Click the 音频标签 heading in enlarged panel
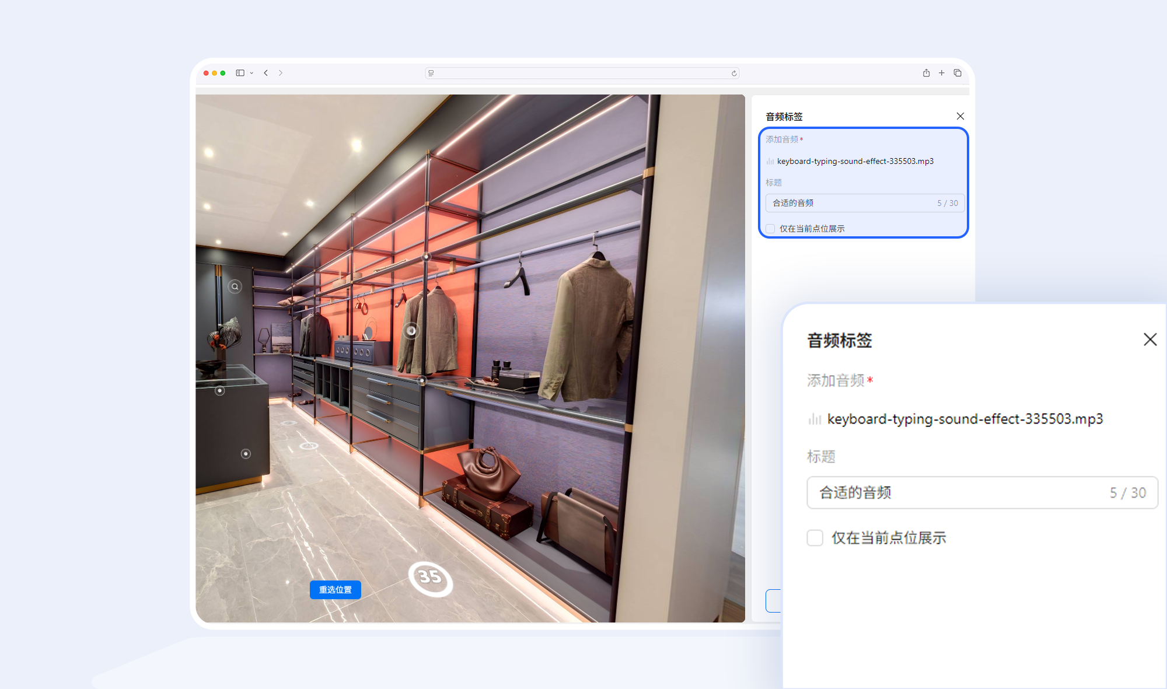This screenshot has width=1167, height=689. tap(840, 341)
